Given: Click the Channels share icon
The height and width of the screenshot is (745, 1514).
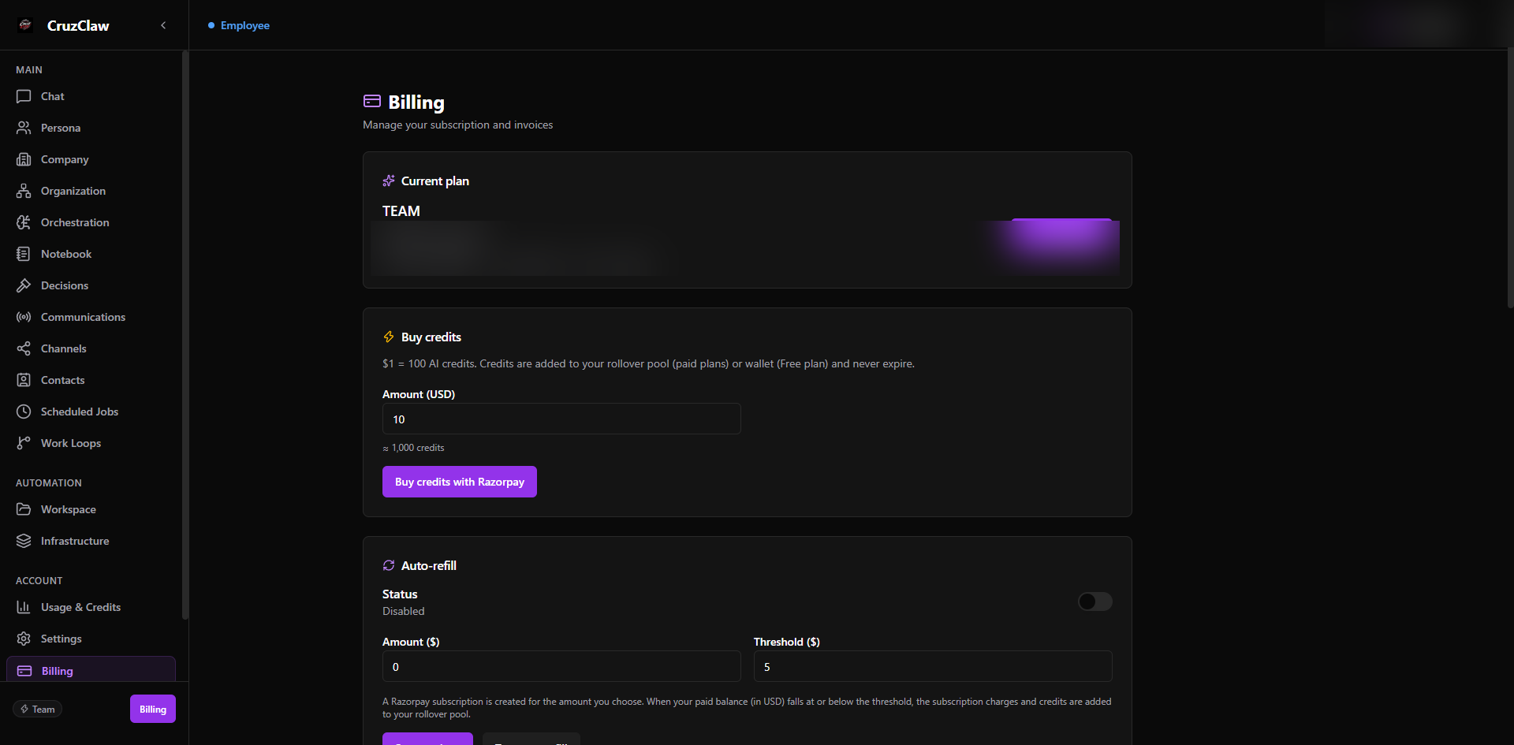Looking at the screenshot, I should pyautogui.click(x=24, y=348).
